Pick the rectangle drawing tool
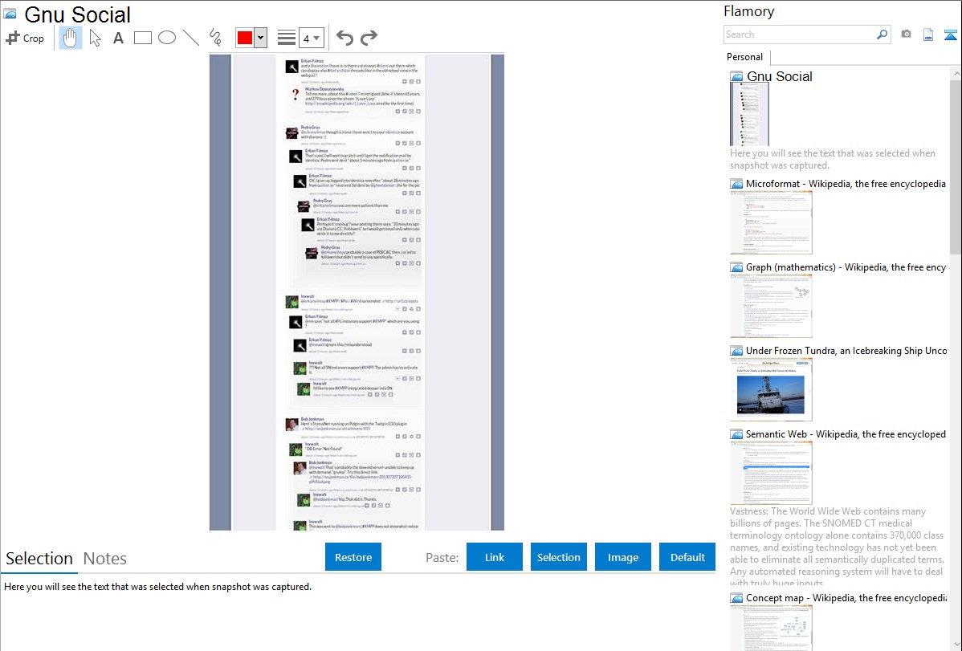Screen dimensions: 962x651 142,38
